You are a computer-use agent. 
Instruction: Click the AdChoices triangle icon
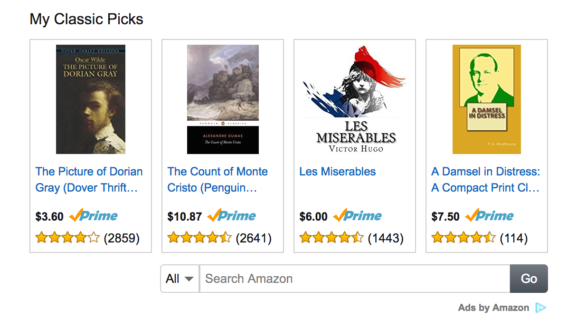(540, 308)
